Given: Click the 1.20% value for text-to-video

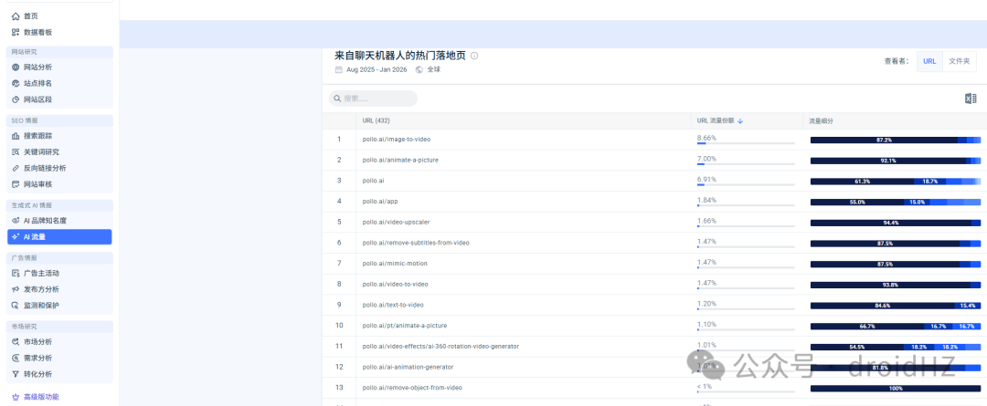Looking at the screenshot, I should (x=706, y=304).
